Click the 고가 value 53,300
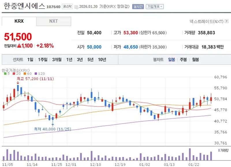Screen dimensions: 231x167 pyautogui.click(x=131, y=33)
